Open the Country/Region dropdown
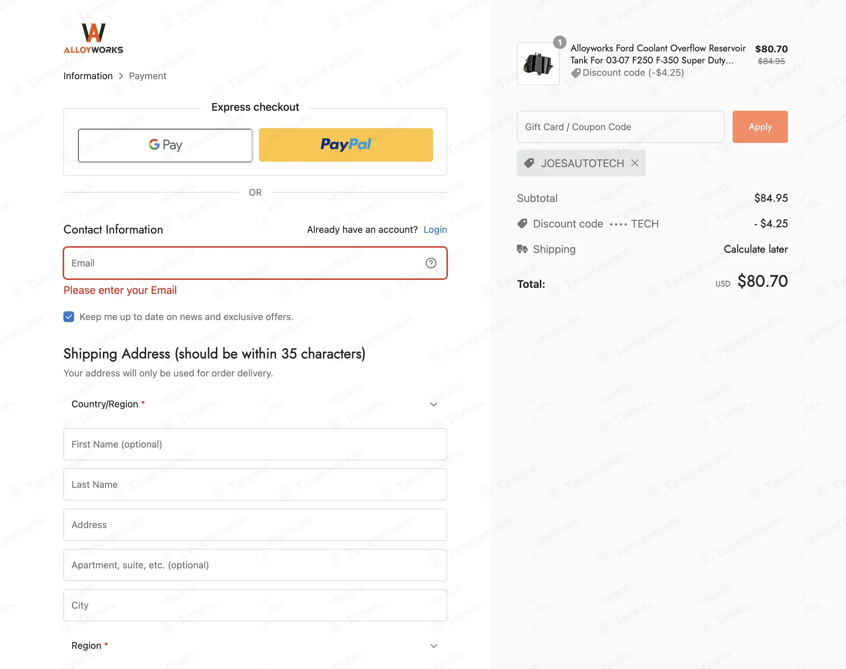This screenshot has width=846, height=669. click(x=255, y=404)
